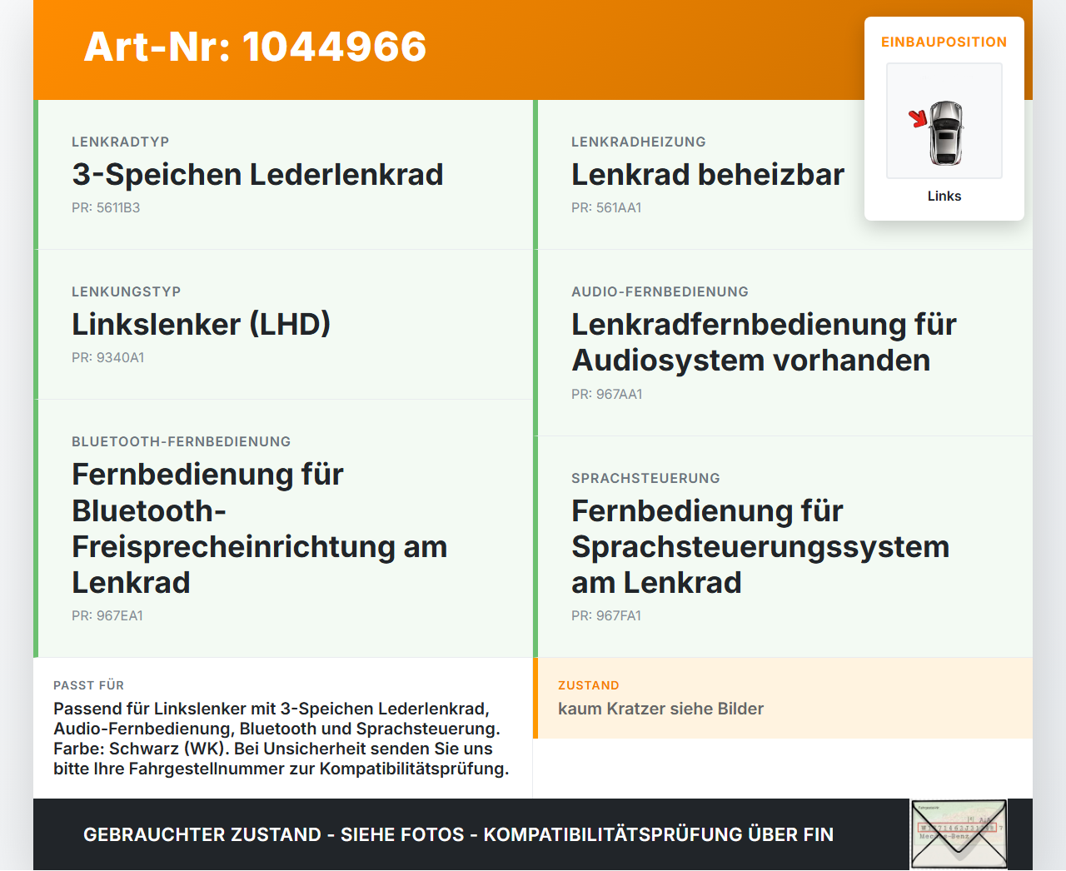Click 'Fernbedienung für Bluetooth-Freisprecheinrichtung am Lenkrad' text
Screen dimensions: 1066x871
point(260,528)
